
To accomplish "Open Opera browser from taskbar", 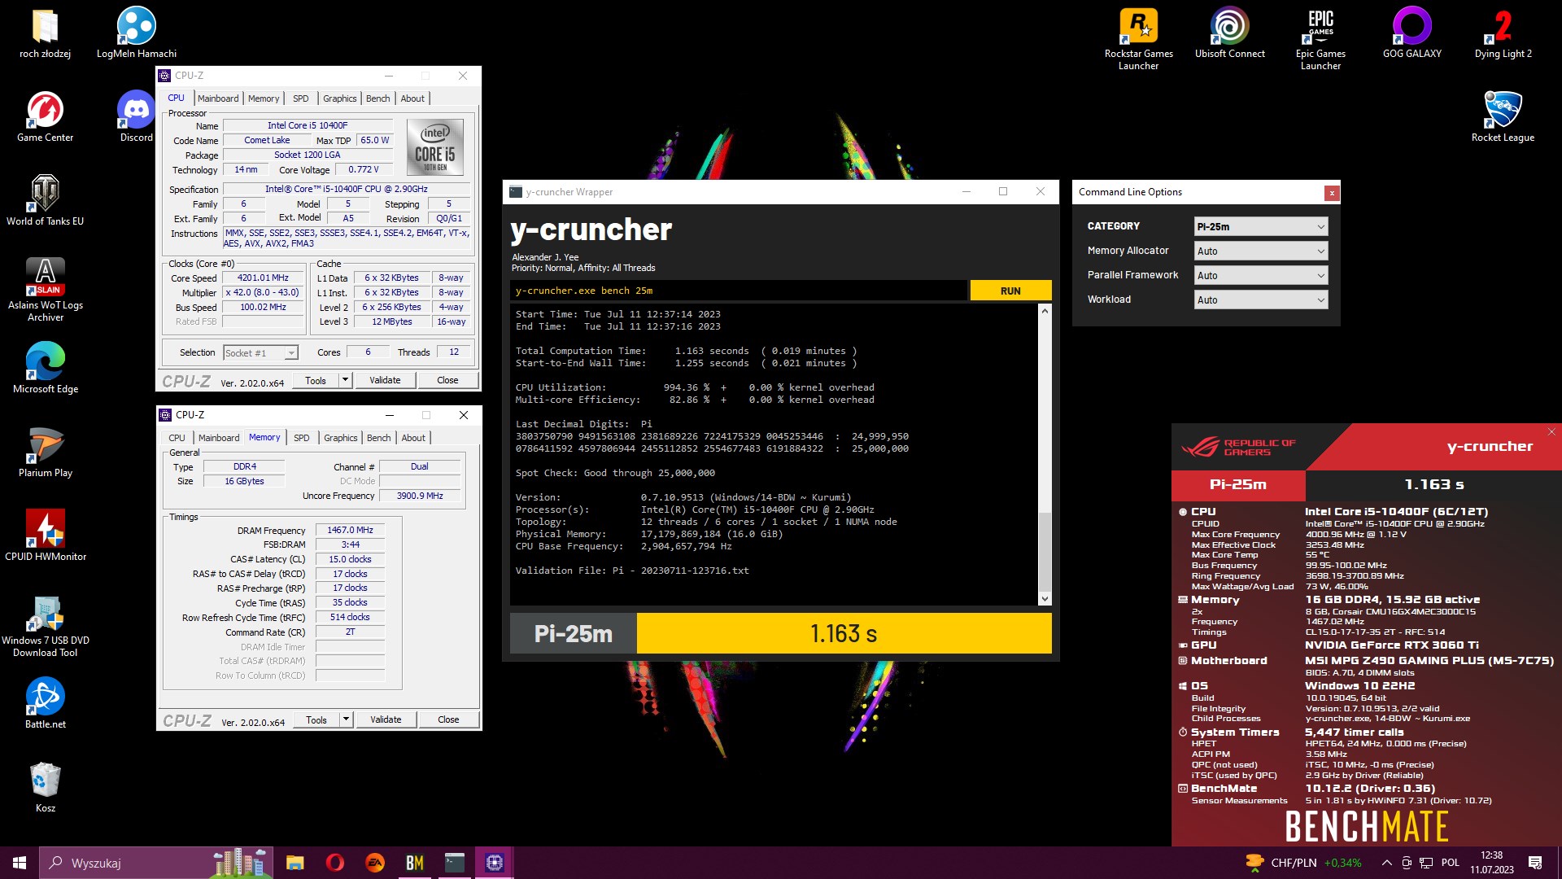I will point(334,863).
